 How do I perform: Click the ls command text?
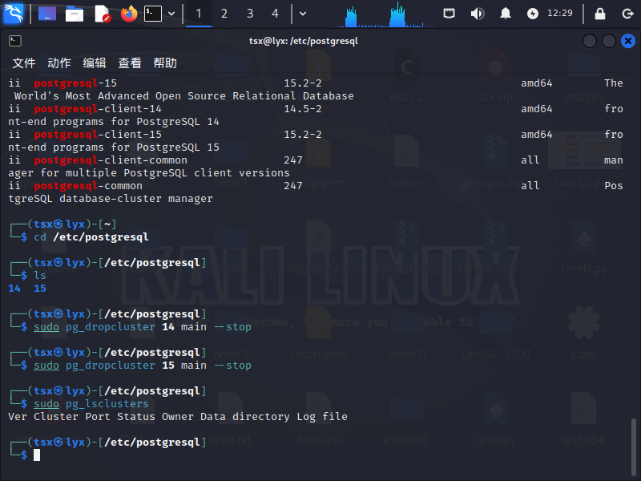(x=40, y=275)
